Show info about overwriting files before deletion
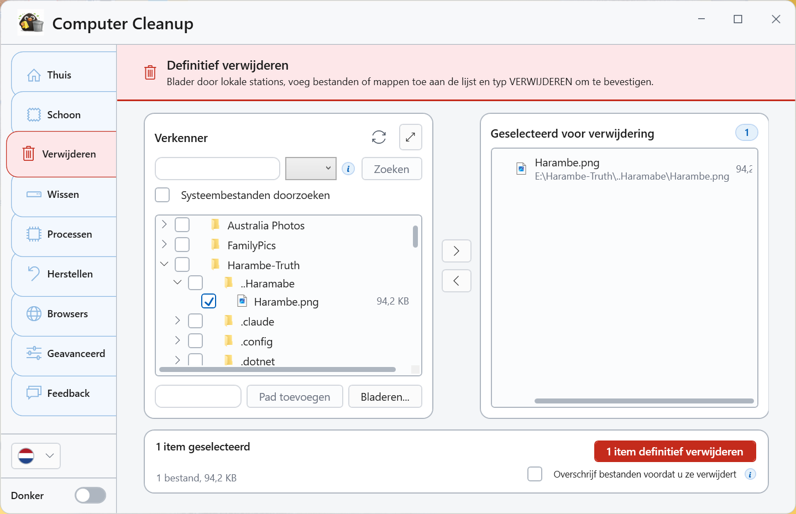Image resolution: width=796 pixels, height=514 pixels. coord(750,474)
